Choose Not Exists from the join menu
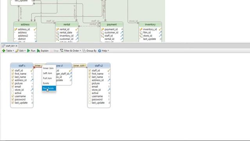The image size is (250, 141). (49, 88)
